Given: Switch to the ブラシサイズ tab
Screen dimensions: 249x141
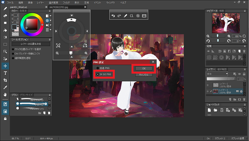Looking at the screenshot, I should pos(26,95).
